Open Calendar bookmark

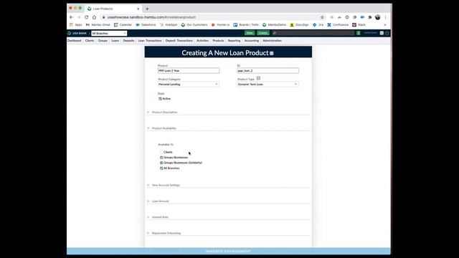(123, 25)
